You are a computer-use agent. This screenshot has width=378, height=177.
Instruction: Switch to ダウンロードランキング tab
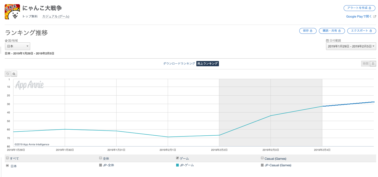click(179, 63)
